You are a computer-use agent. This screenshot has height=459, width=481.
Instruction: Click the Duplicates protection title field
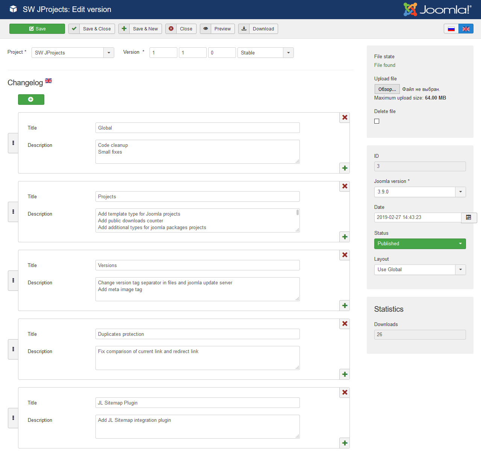click(x=198, y=334)
